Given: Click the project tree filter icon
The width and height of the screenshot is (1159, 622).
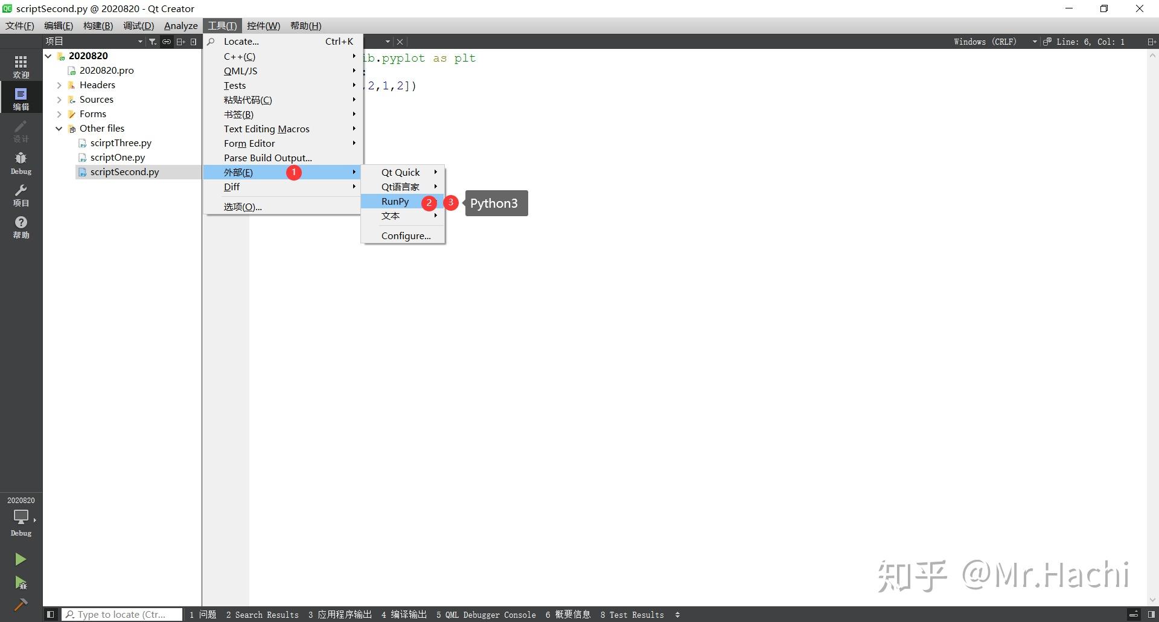Looking at the screenshot, I should [x=153, y=42].
